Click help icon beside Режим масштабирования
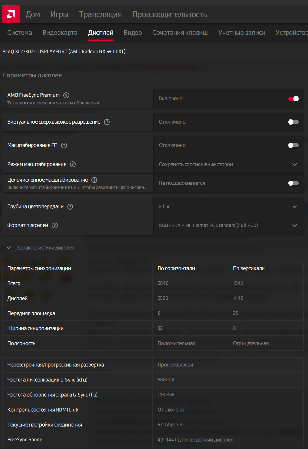The image size is (308, 449). click(73, 164)
